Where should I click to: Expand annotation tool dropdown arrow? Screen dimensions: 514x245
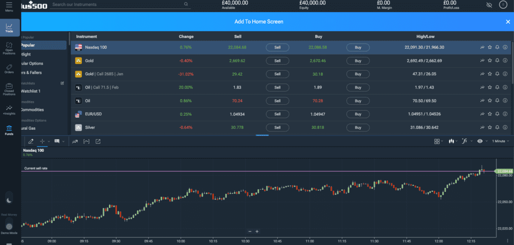pyautogui.click(x=63, y=141)
